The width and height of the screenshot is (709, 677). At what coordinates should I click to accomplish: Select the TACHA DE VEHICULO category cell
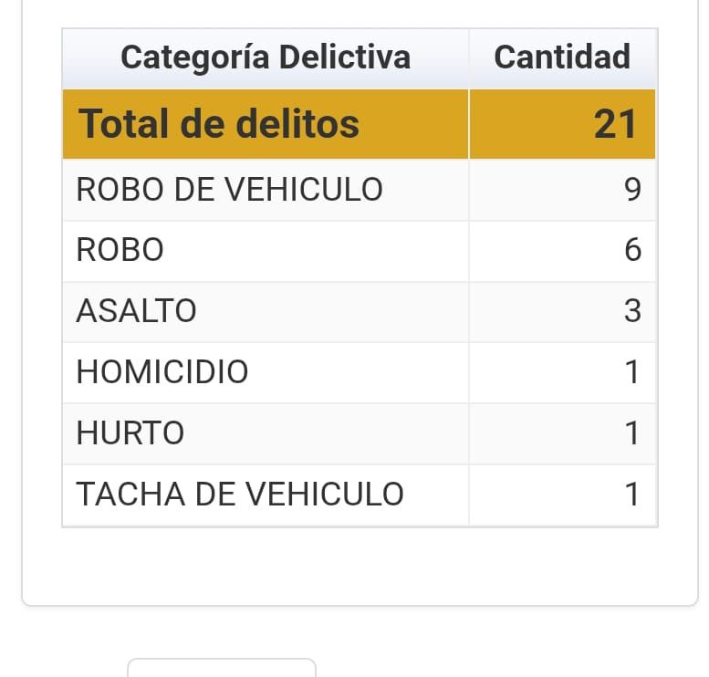pyautogui.click(x=240, y=495)
